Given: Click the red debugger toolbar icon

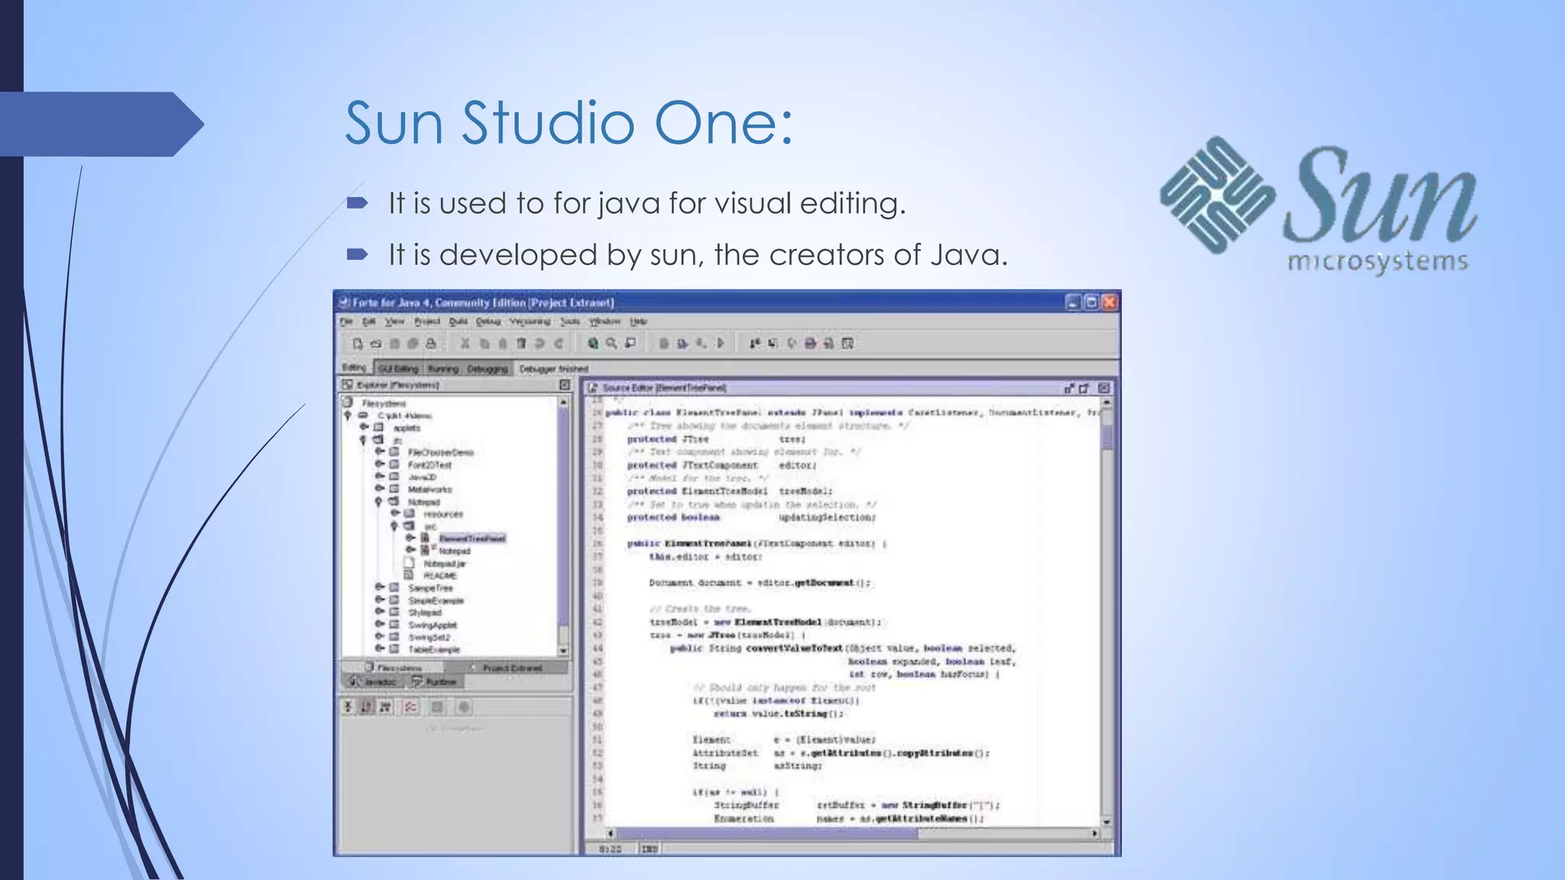Looking at the screenshot, I should [x=811, y=344].
